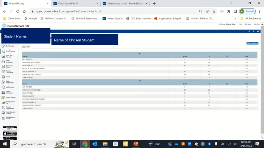Click the View Counselors button
Image resolution: width=264 pixels, height=148 pixels.
tap(252, 43)
